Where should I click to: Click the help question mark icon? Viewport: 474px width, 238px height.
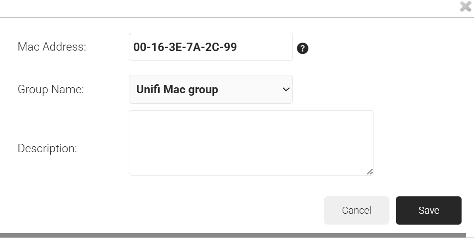coord(302,48)
